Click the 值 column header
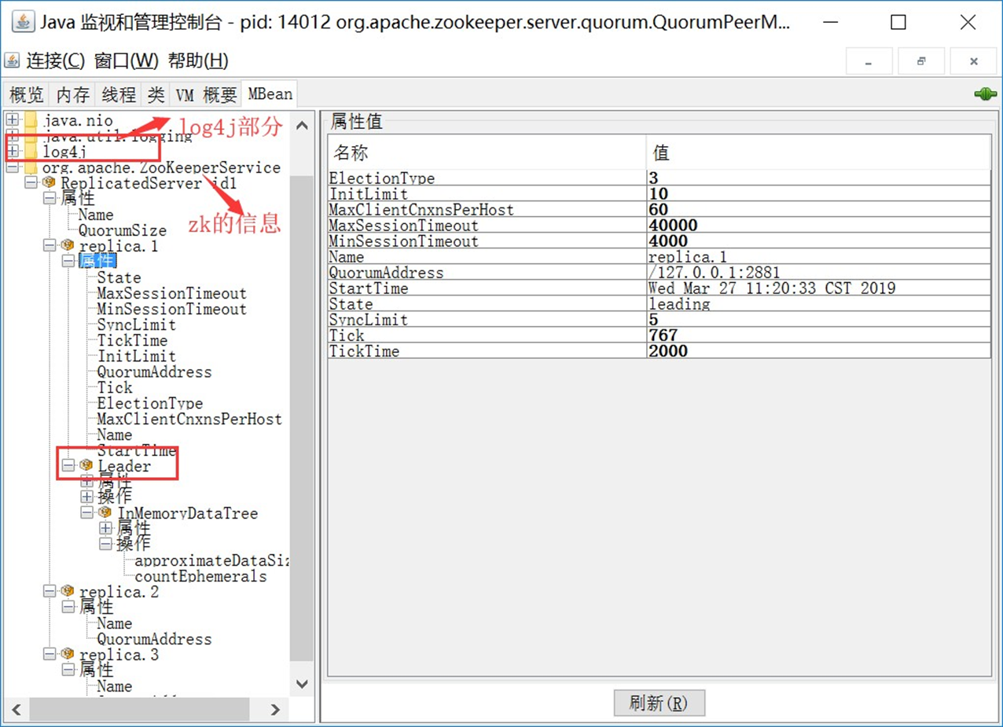Viewport: 1003px width, 727px height. point(818,152)
